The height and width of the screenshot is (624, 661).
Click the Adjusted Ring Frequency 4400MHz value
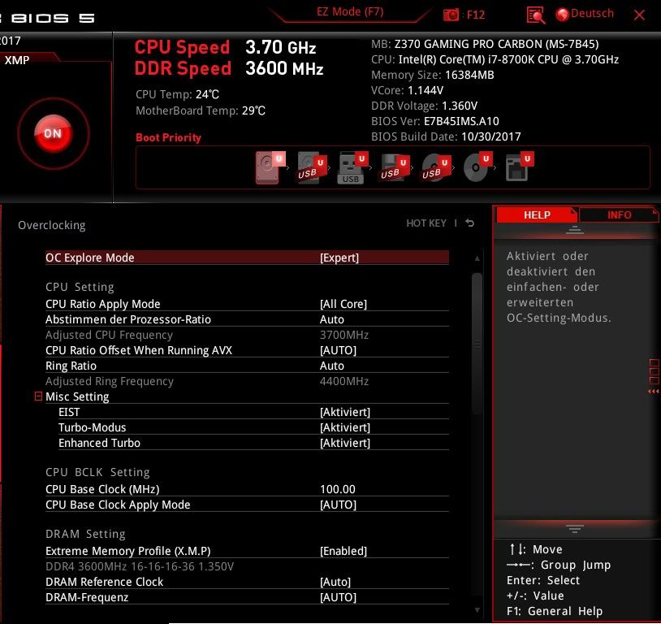pyautogui.click(x=344, y=381)
